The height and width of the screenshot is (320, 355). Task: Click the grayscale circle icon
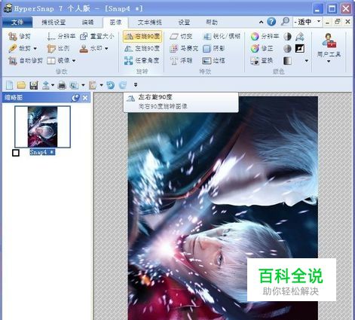[x=287, y=48]
